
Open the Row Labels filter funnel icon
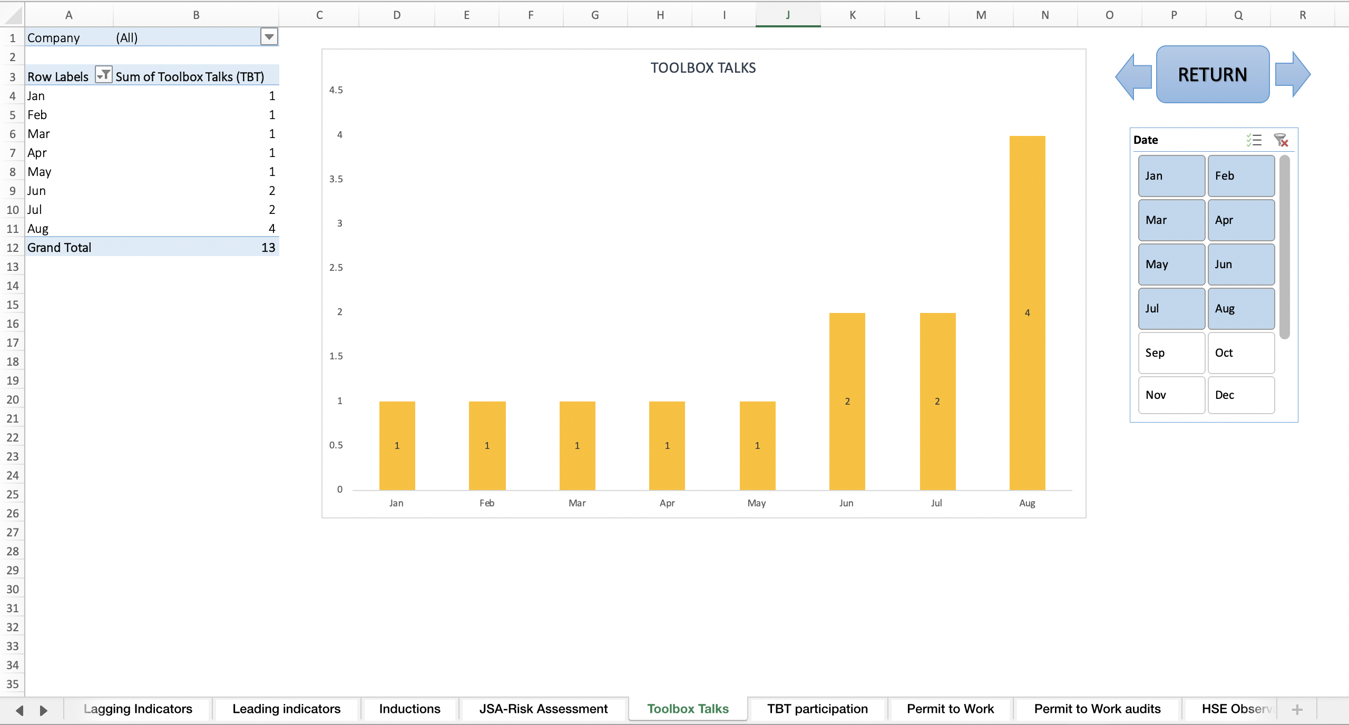click(x=103, y=75)
